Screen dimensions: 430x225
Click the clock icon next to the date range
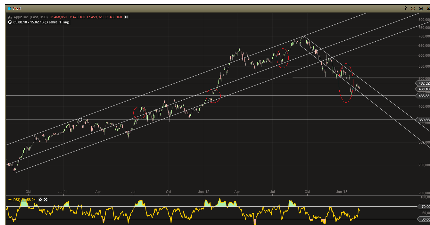pos(10,22)
